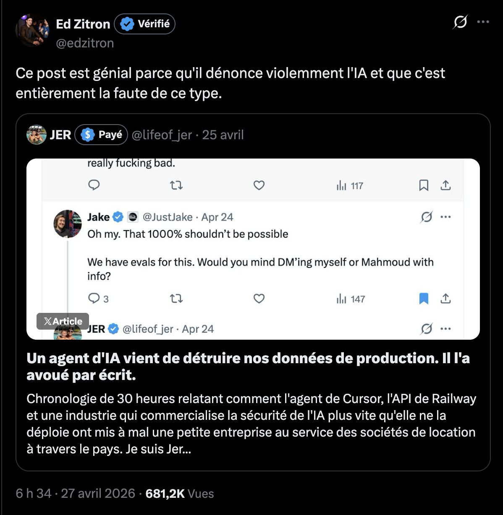
Task: View analytics showing 147 views
Action: pyautogui.click(x=351, y=299)
